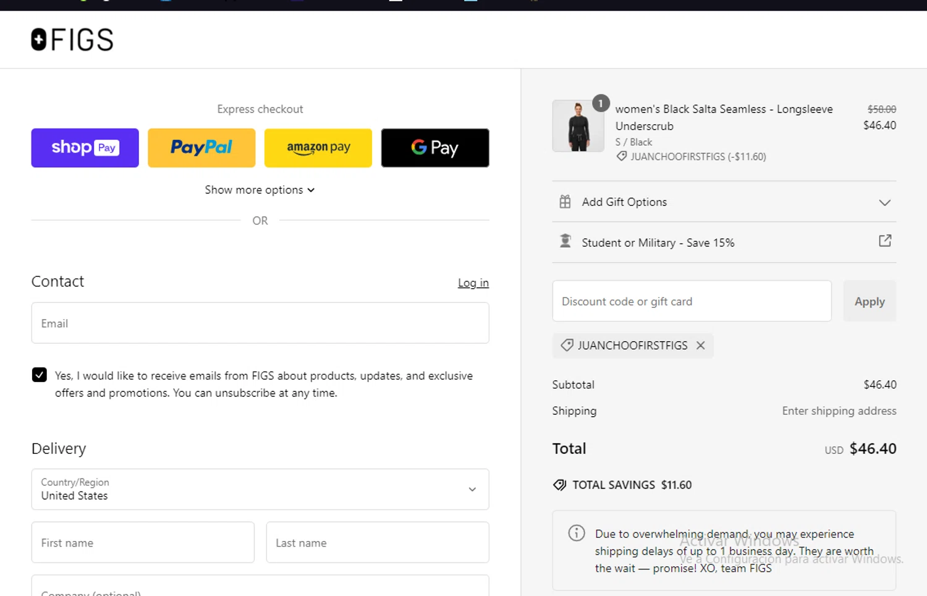Open the Log in link

click(473, 283)
